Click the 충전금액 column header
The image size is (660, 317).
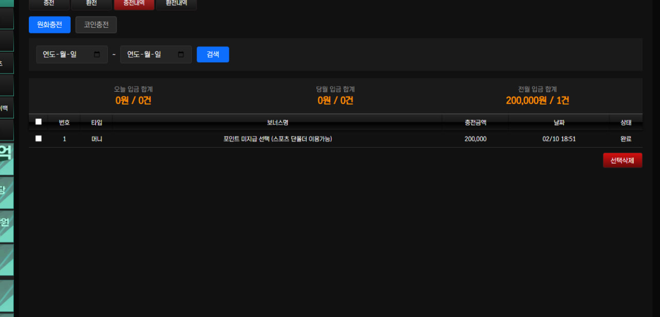[475, 122]
